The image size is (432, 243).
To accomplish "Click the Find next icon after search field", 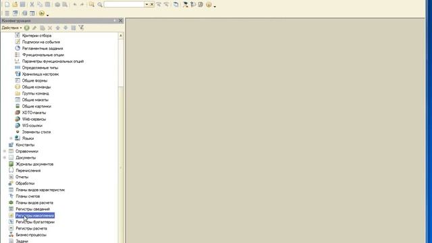I will 159,5.
